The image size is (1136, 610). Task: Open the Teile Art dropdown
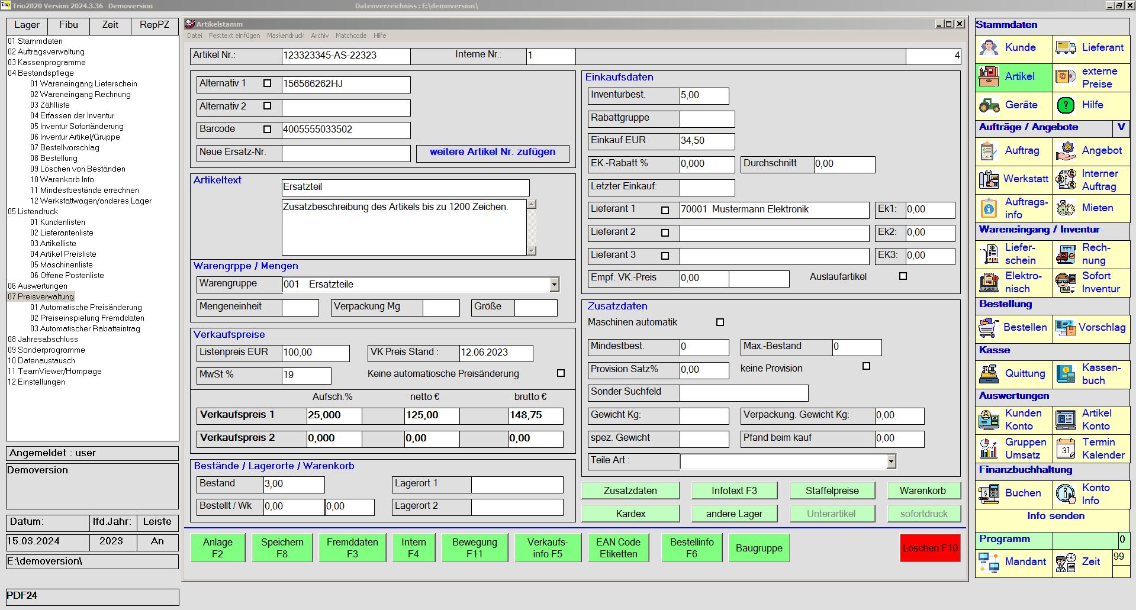[891, 461]
